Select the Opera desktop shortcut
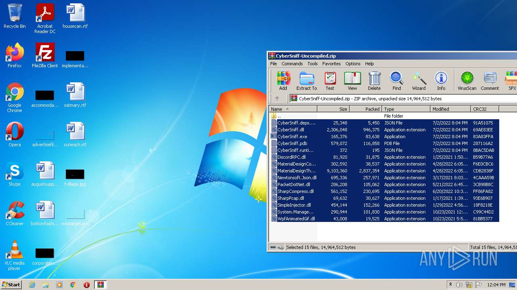The height and width of the screenshot is (290, 517). point(15,135)
